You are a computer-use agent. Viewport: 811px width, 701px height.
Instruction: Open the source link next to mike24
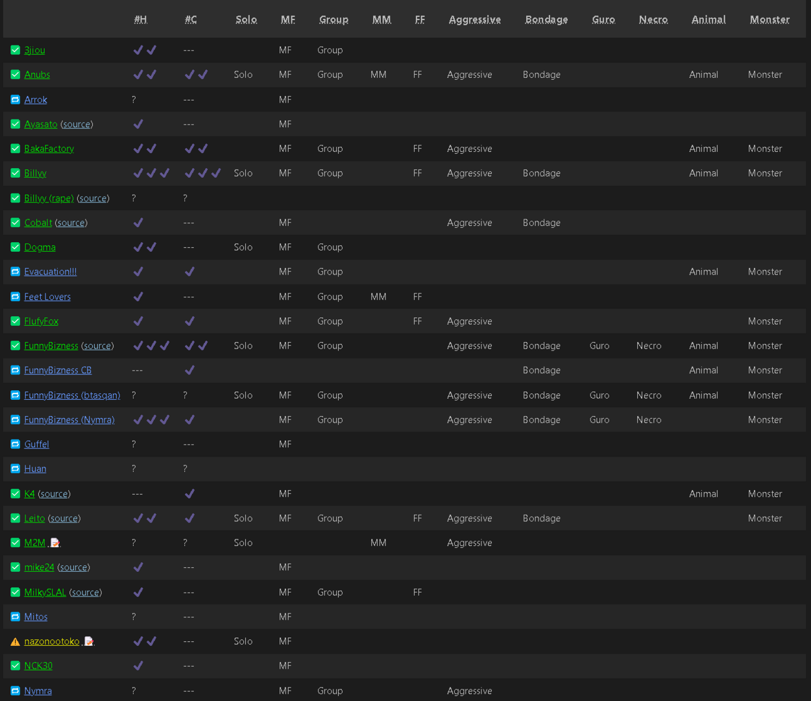click(x=73, y=567)
